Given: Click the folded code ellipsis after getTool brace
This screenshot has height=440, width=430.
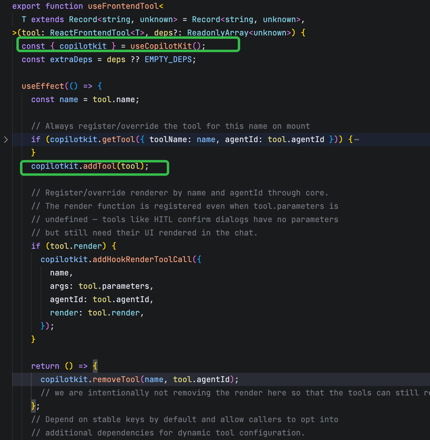Looking at the screenshot, I should [357, 140].
